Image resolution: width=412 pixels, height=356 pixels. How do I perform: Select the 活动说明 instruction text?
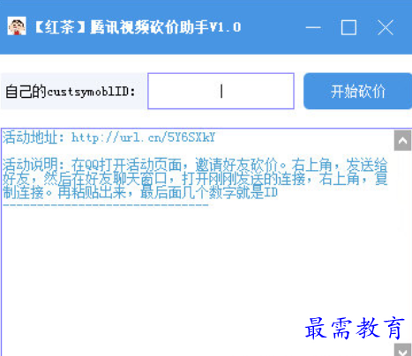point(195,179)
